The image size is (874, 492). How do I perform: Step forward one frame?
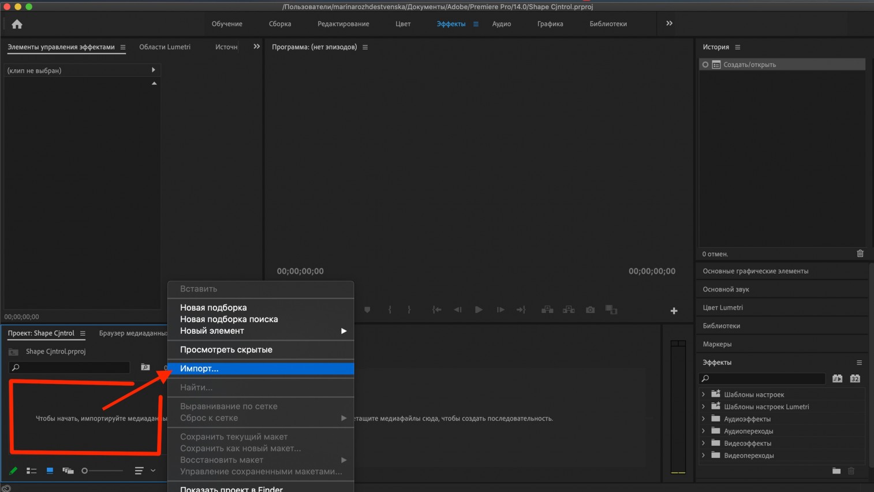501,310
